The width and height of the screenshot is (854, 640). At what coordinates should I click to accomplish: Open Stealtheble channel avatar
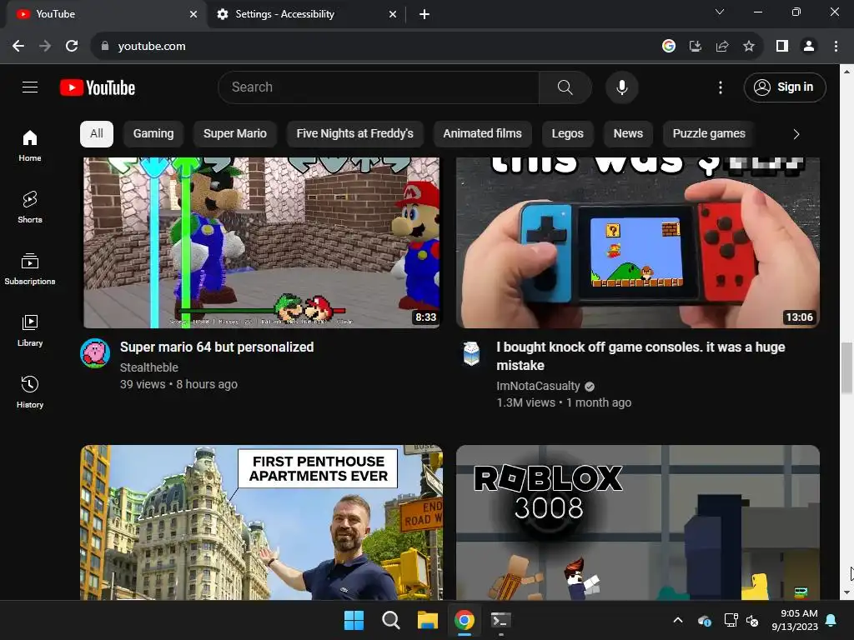click(95, 353)
